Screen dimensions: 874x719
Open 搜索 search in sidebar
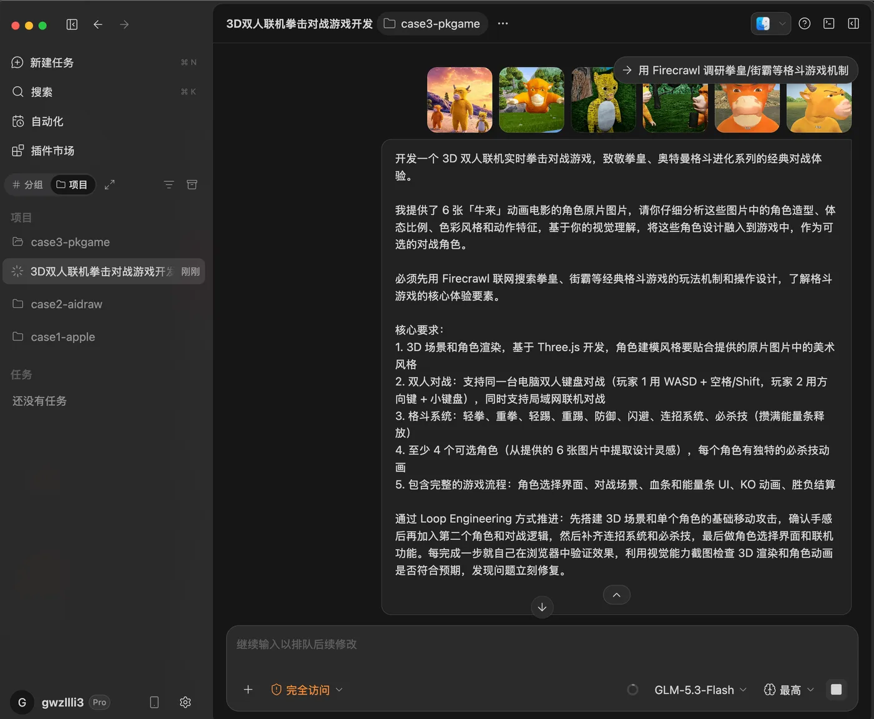coord(104,92)
